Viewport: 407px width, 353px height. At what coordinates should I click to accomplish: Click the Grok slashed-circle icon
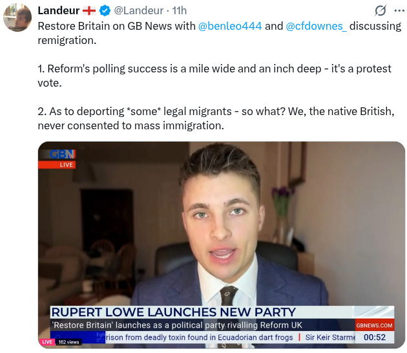click(381, 10)
